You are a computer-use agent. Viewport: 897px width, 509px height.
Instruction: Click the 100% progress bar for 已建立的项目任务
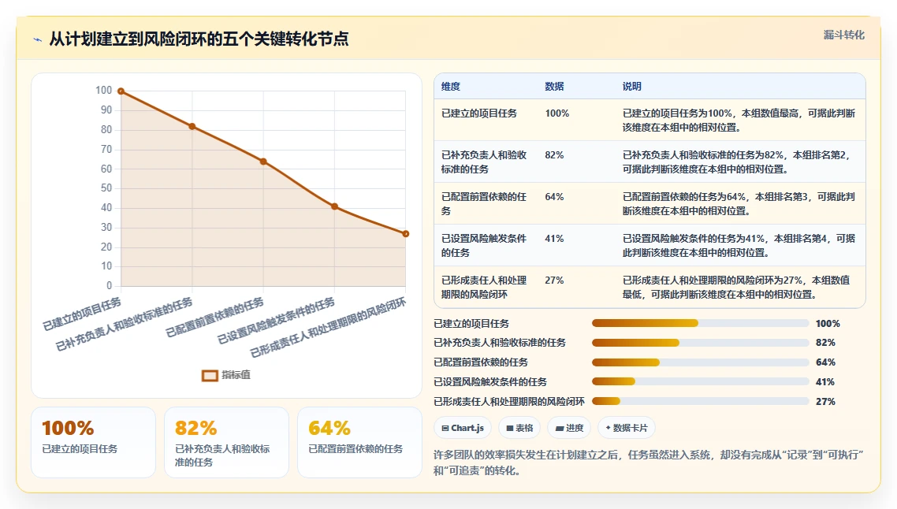point(700,323)
